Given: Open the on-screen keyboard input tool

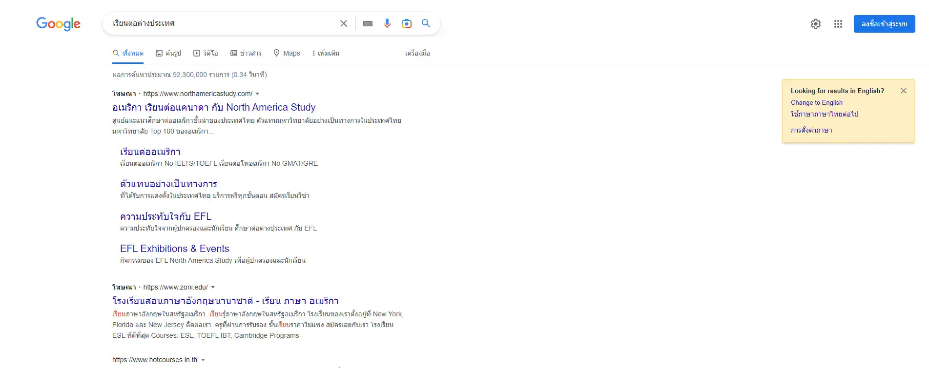Looking at the screenshot, I should tap(368, 23).
